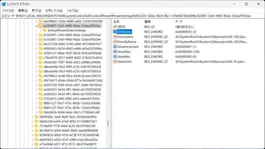Expand the f8861c27-...9d6b key
Viewport: 265px width, 149px height.
(36, 103)
